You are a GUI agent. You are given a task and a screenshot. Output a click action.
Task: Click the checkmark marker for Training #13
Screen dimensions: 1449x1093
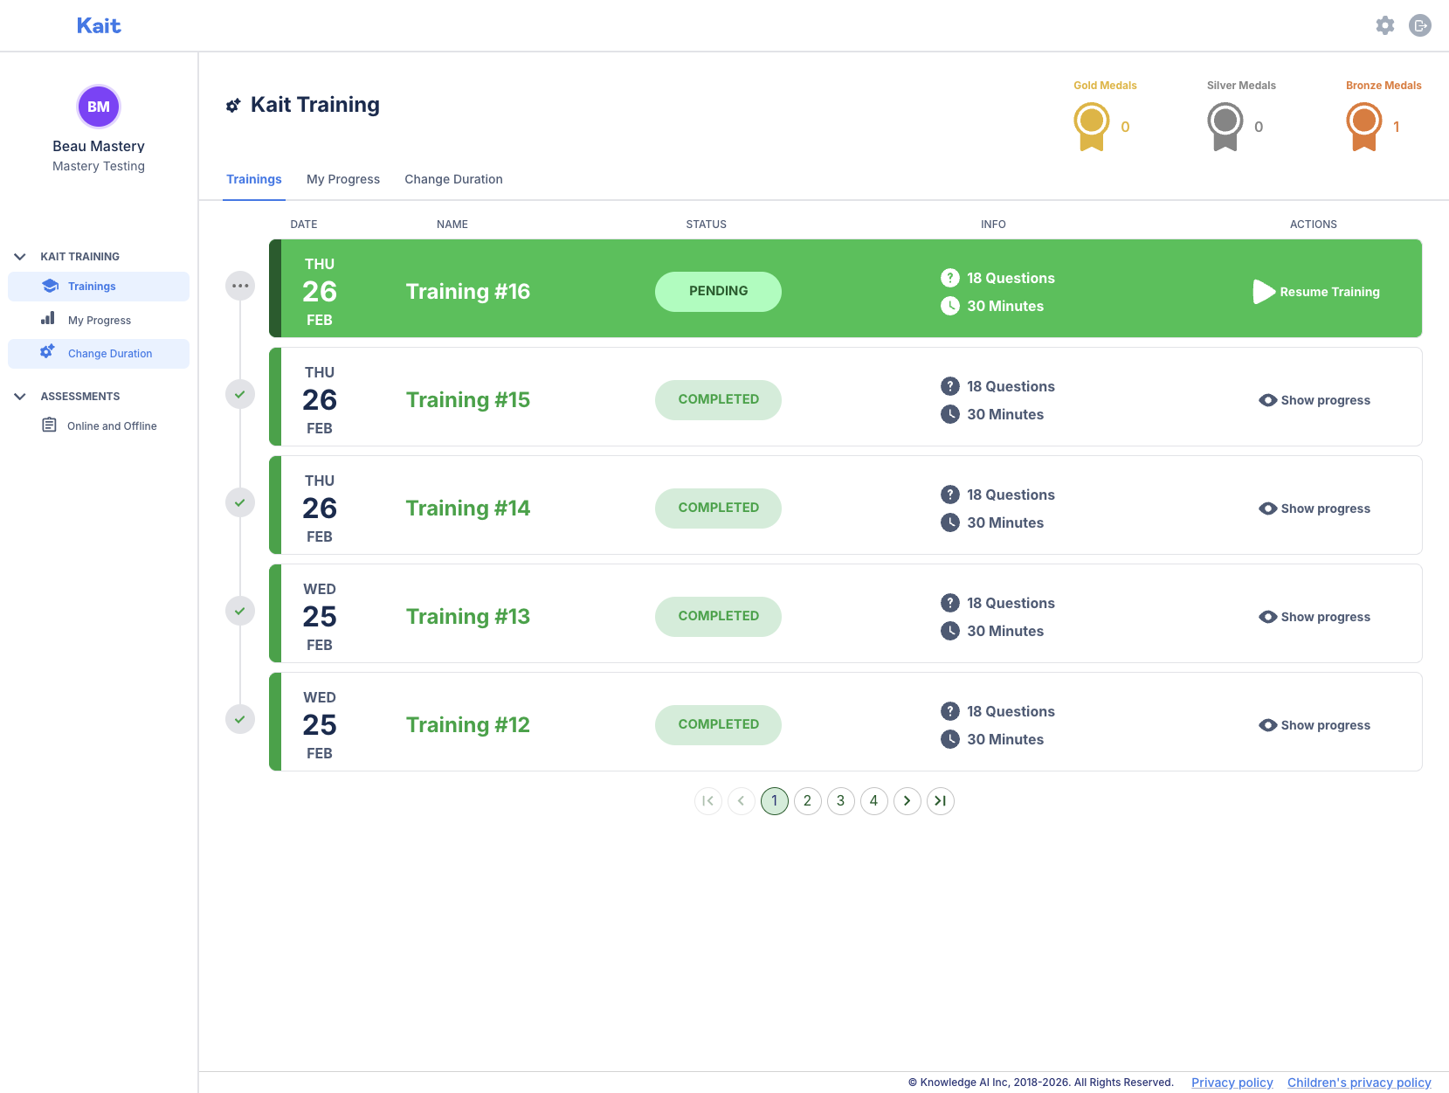pyautogui.click(x=240, y=611)
